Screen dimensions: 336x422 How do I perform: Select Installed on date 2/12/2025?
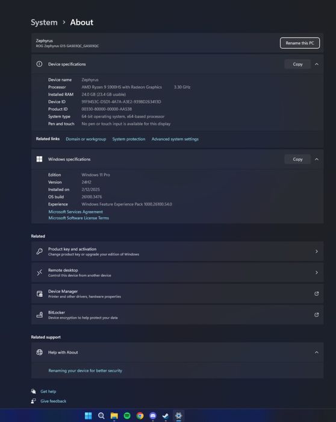point(90,189)
